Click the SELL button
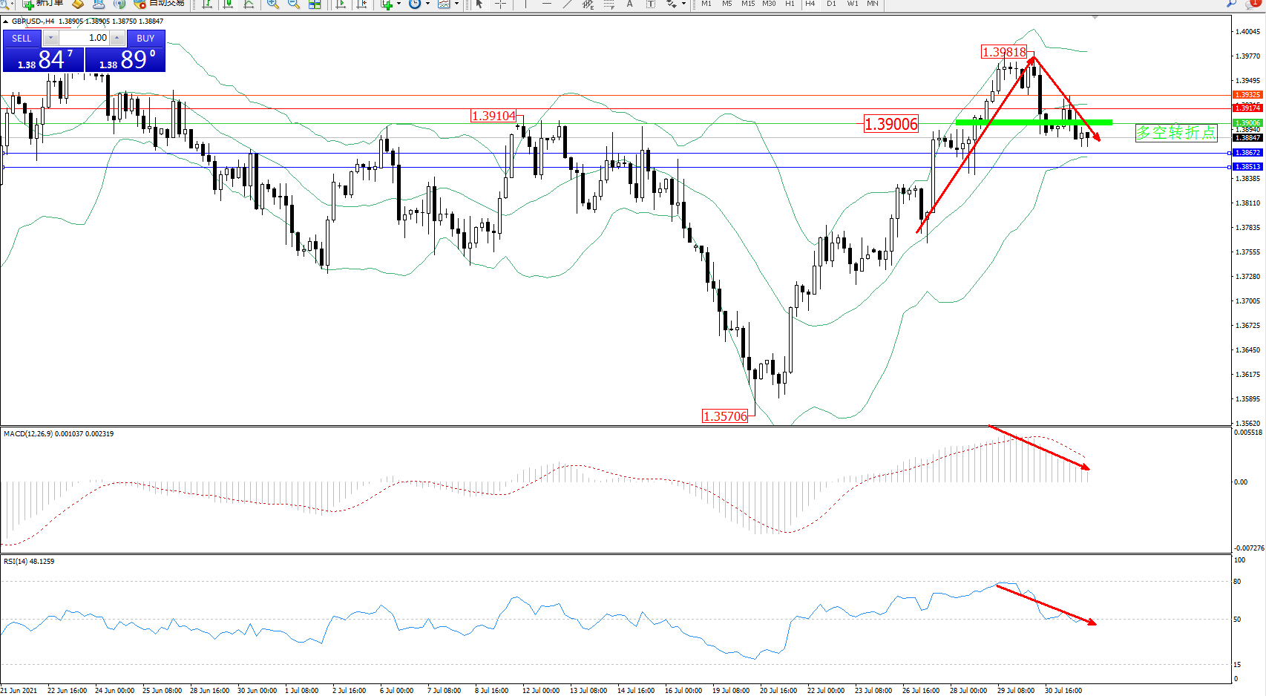This screenshot has height=696, width=1266. click(22, 38)
